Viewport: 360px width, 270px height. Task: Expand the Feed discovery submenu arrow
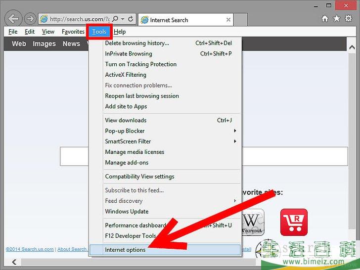point(235,201)
